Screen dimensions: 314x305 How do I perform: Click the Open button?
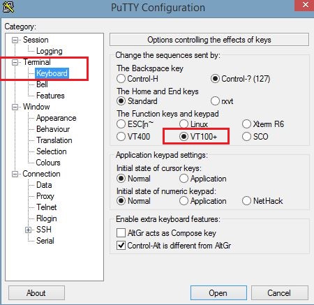(218, 292)
